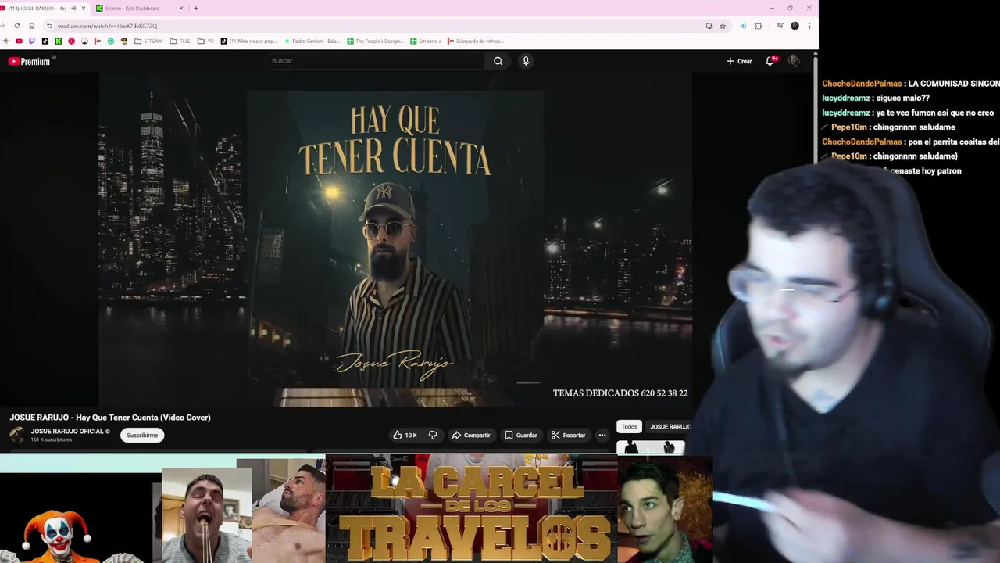Open the media controls icon in toolbar

coord(780,26)
